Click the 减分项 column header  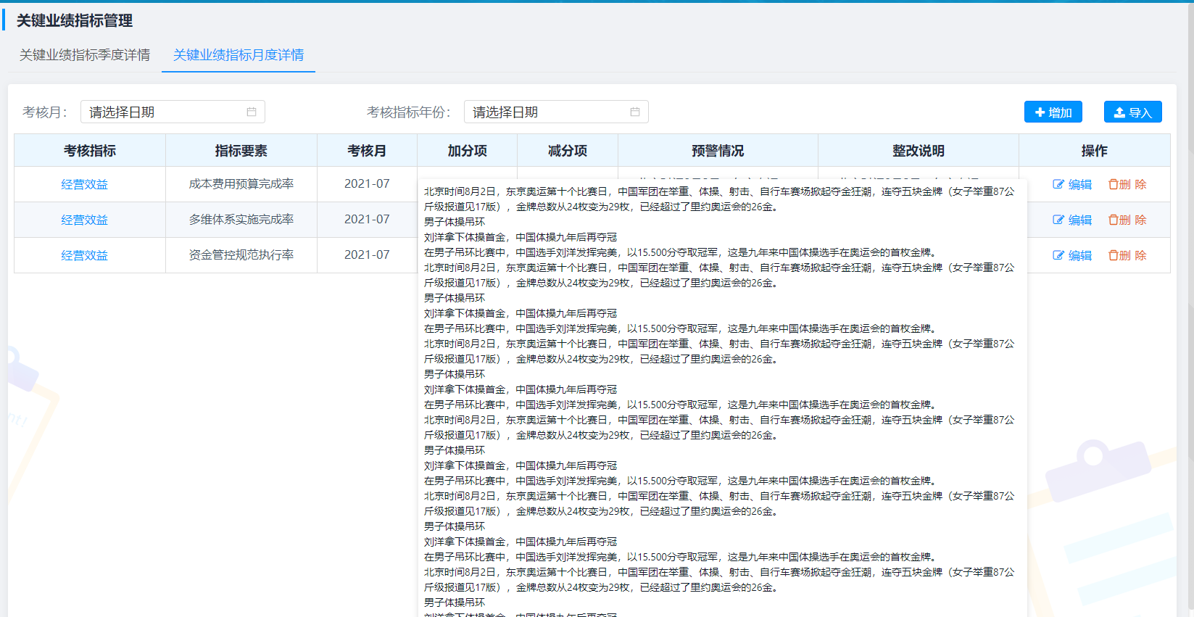568,151
